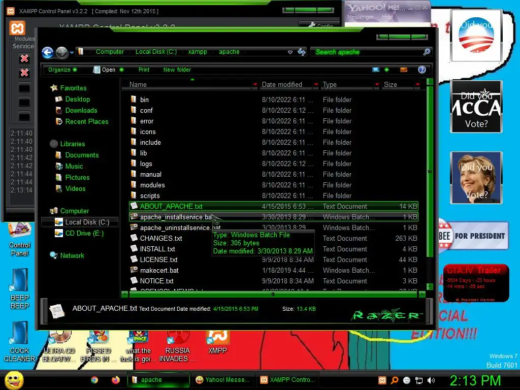Select the conf folder icon
520x390 pixels.
(x=134, y=110)
